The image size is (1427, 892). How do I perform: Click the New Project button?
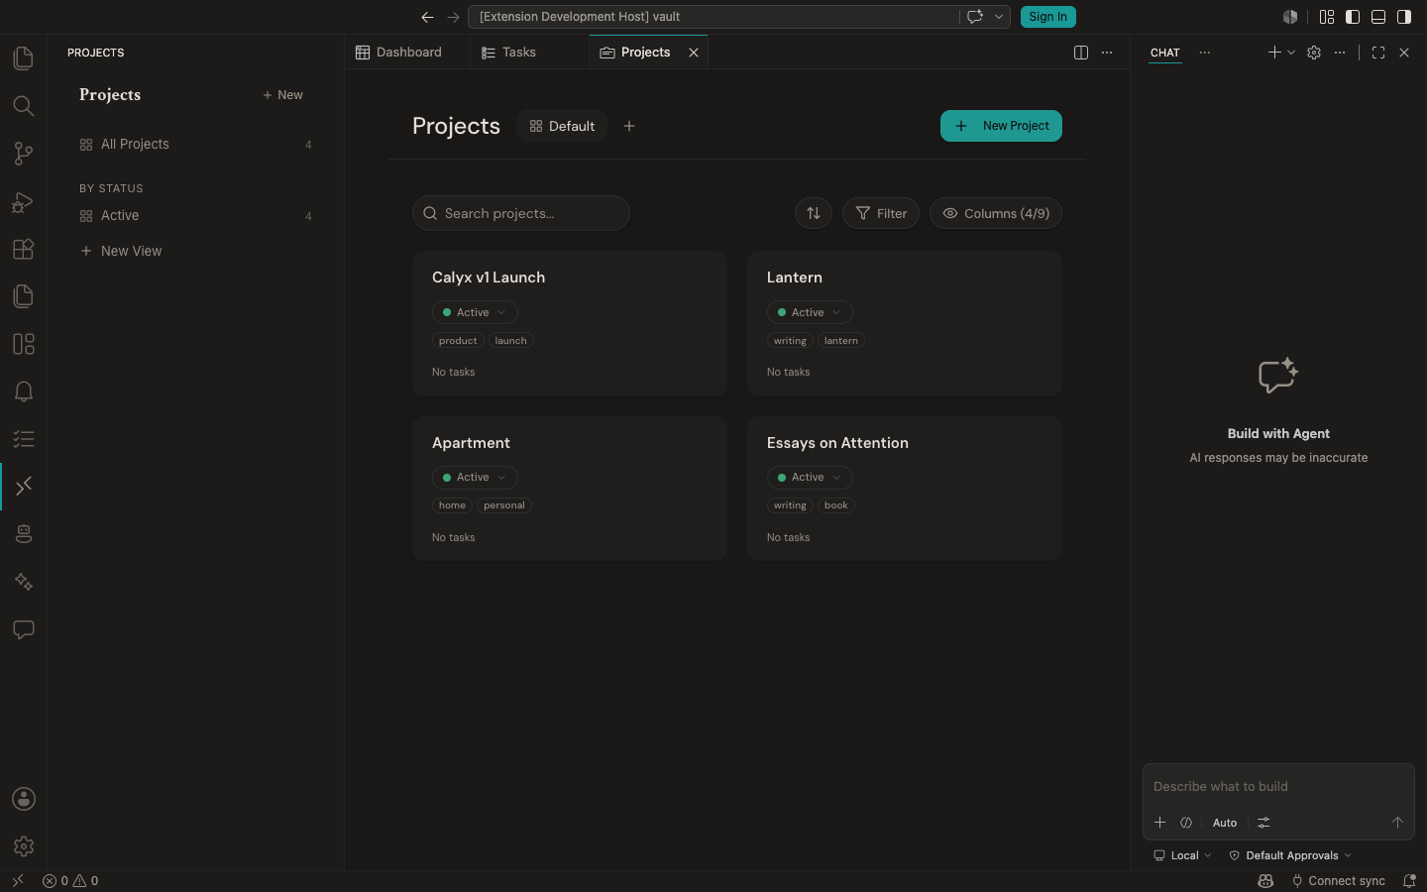tap(1001, 126)
